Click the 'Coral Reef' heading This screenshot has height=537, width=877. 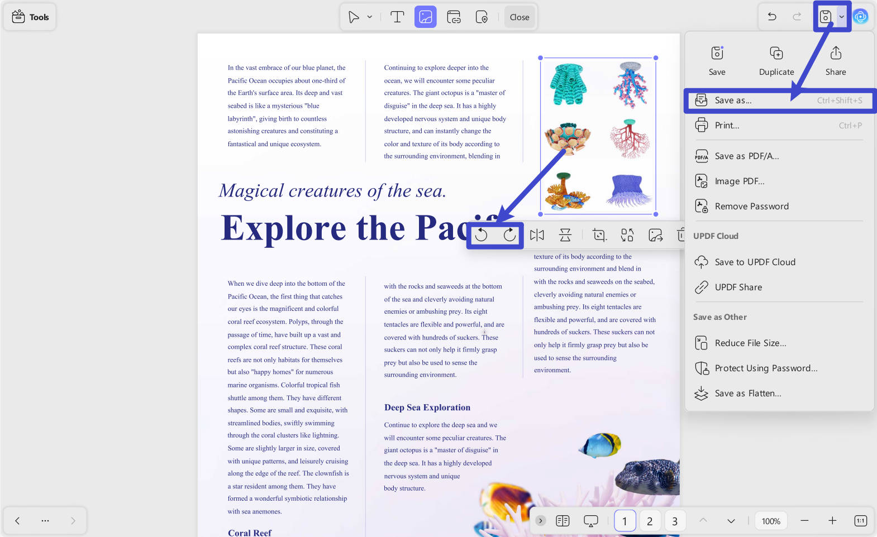point(250,533)
